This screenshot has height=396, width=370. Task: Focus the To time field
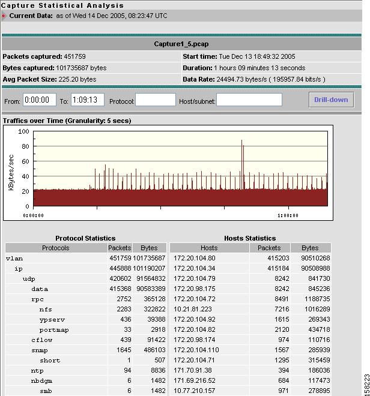(x=88, y=100)
